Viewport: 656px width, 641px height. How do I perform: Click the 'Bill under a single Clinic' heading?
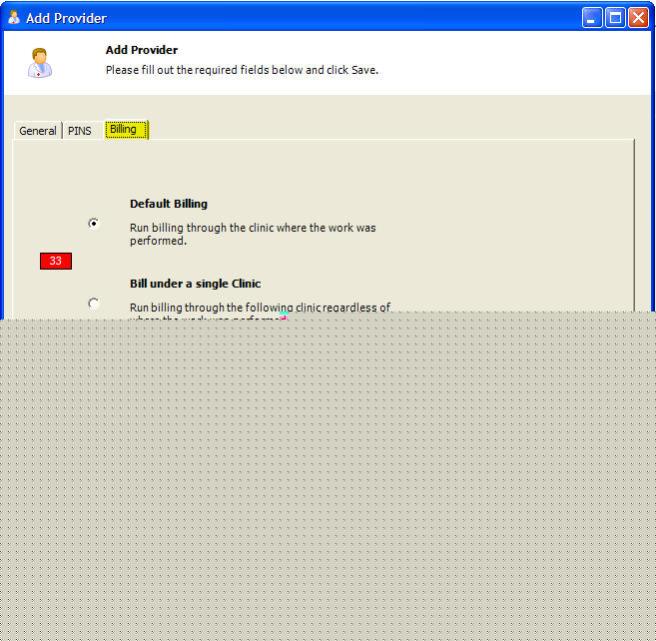coord(196,284)
